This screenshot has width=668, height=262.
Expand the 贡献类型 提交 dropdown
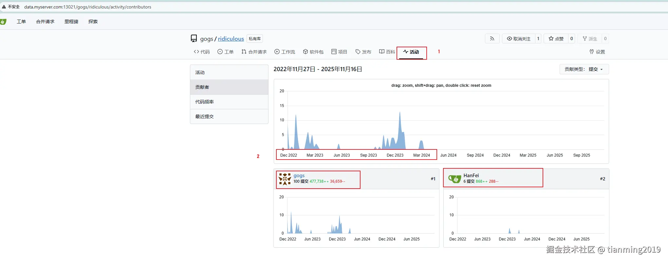[x=584, y=69]
